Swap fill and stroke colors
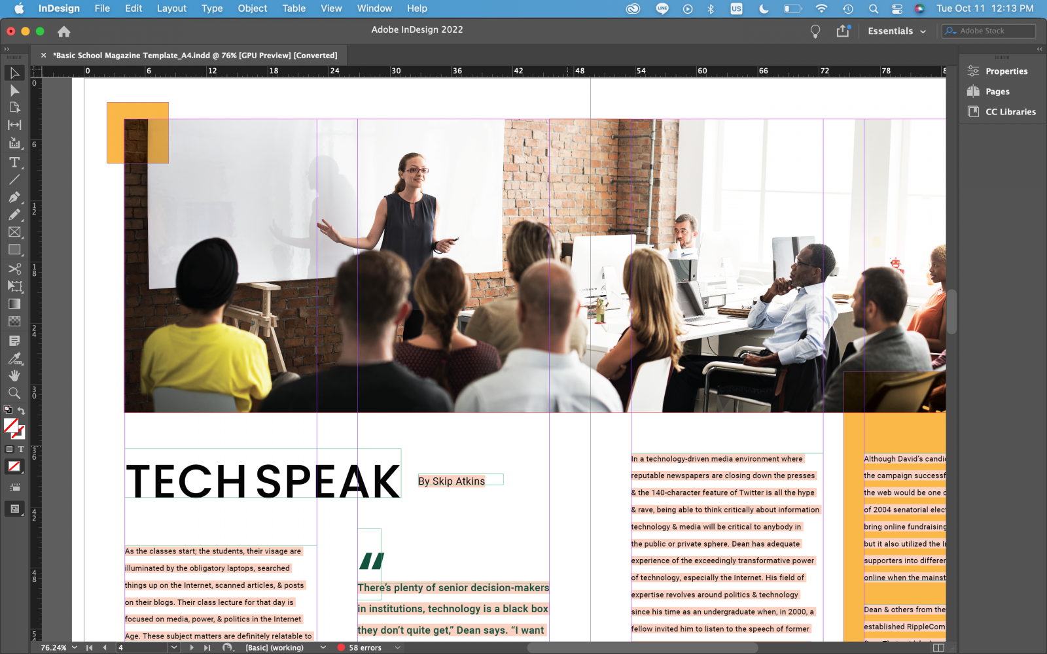1047x654 pixels. [x=22, y=411]
